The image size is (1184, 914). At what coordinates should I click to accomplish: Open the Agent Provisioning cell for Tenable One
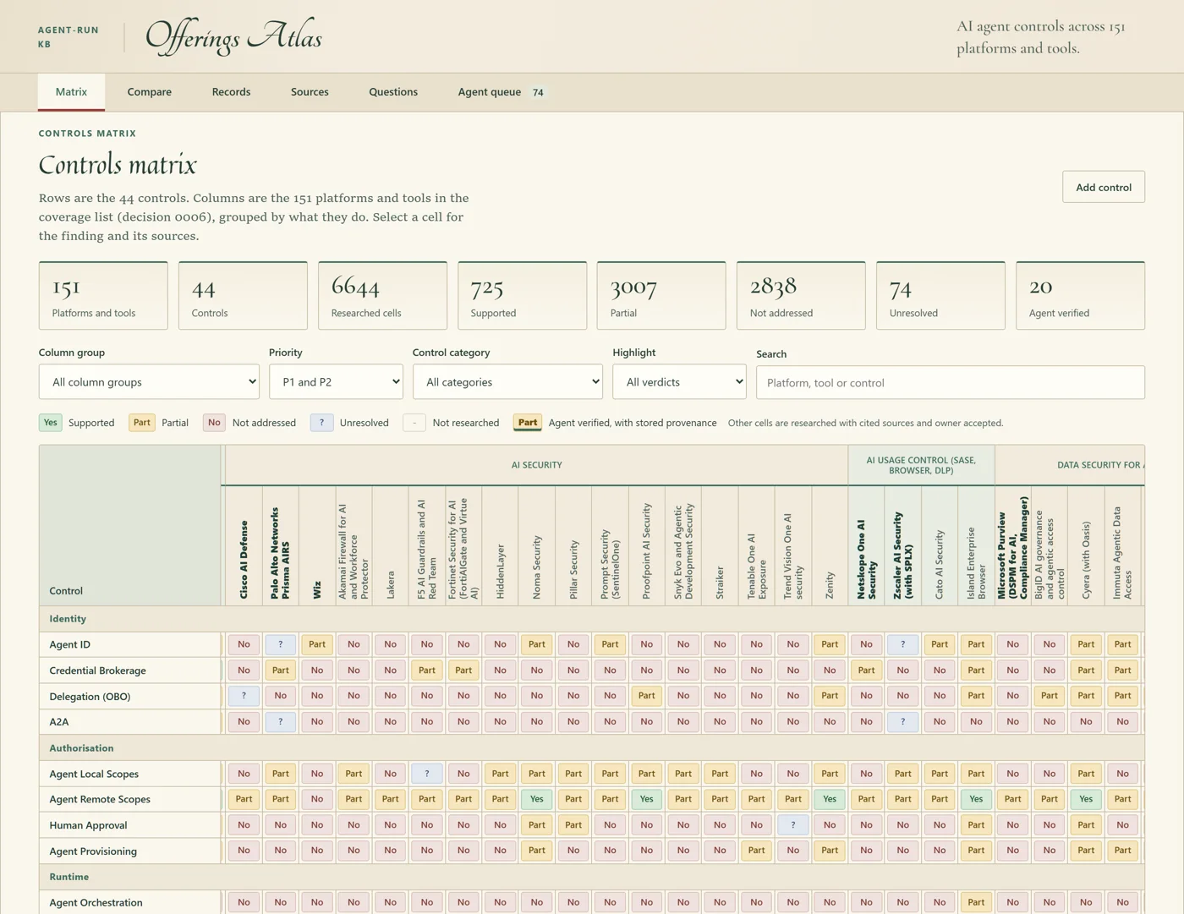coord(756,851)
